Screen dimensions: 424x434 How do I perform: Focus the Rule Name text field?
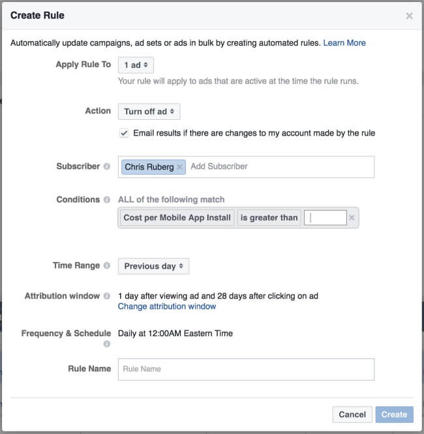[x=246, y=369]
